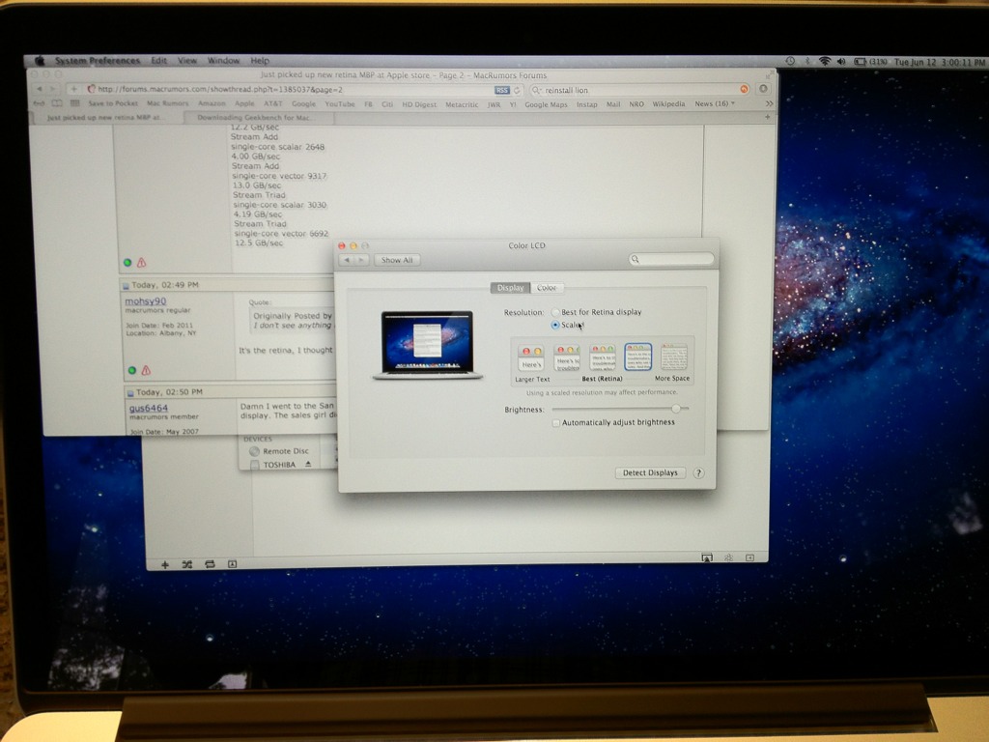This screenshot has width=989, height=742.
Task: Click Safari's back arrow button
Action: (40, 89)
